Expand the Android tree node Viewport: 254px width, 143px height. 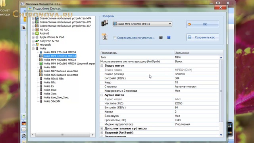tap(33, 33)
